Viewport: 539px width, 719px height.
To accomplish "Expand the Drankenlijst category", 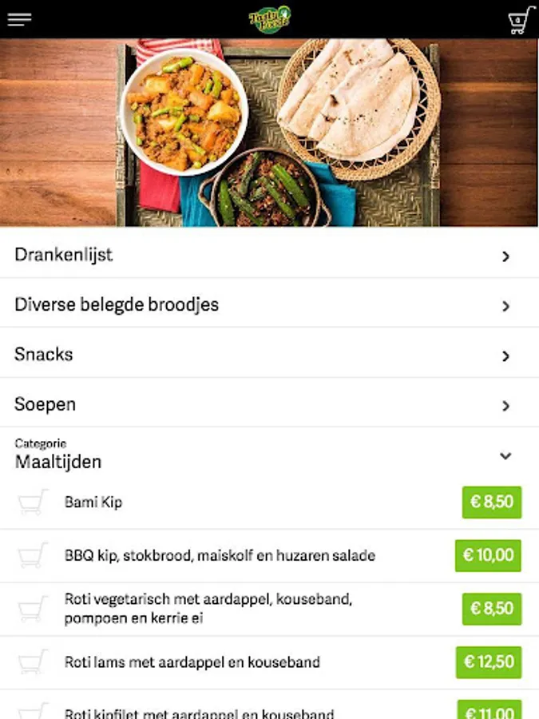I will pyautogui.click(x=64, y=255).
